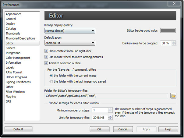Click the Cancel button

point(123,129)
